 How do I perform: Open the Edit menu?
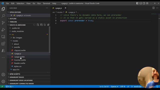[x=13, y=3]
